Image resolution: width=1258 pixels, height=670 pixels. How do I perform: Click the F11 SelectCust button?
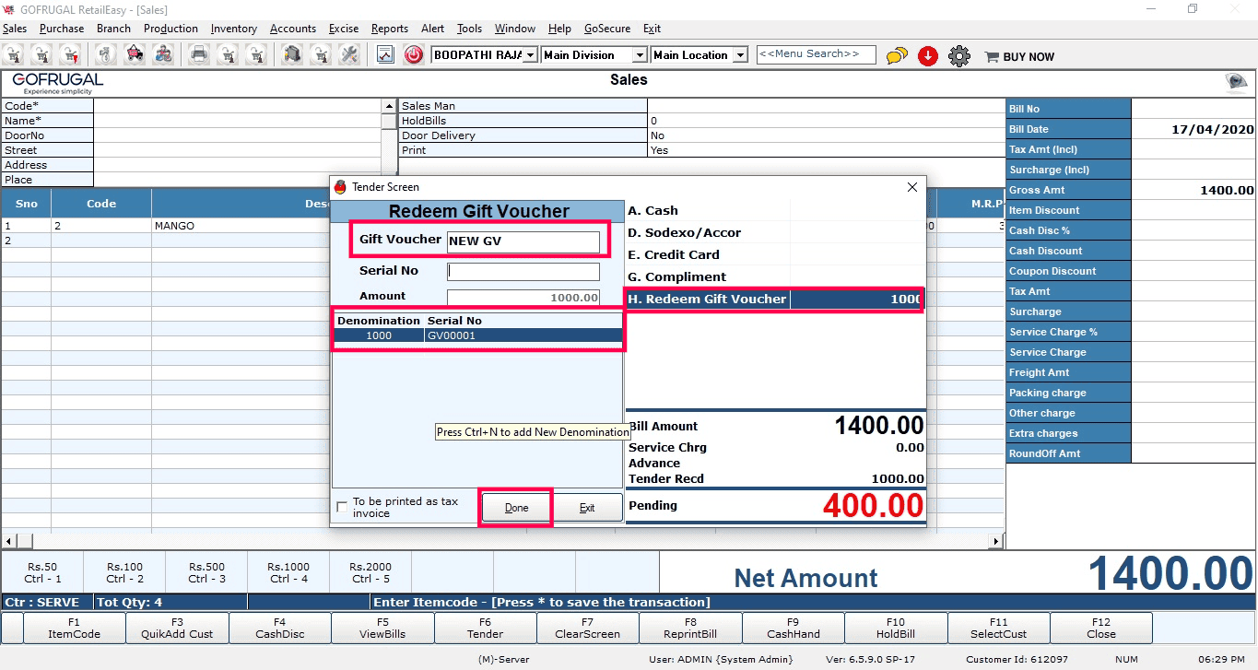(998, 628)
